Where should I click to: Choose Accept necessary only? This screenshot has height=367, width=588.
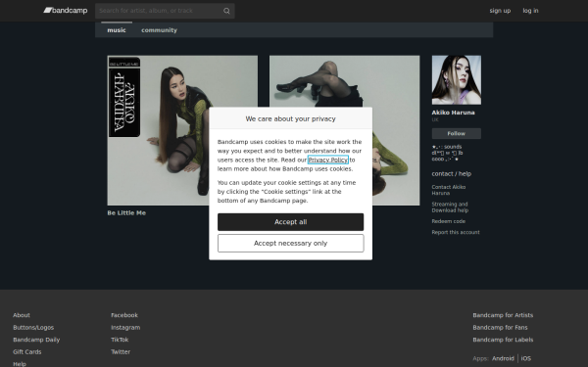tap(291, 243)
